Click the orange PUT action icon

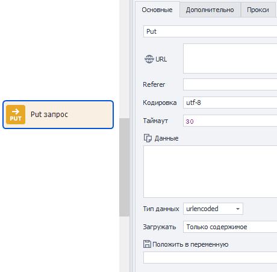pos(16,115)
